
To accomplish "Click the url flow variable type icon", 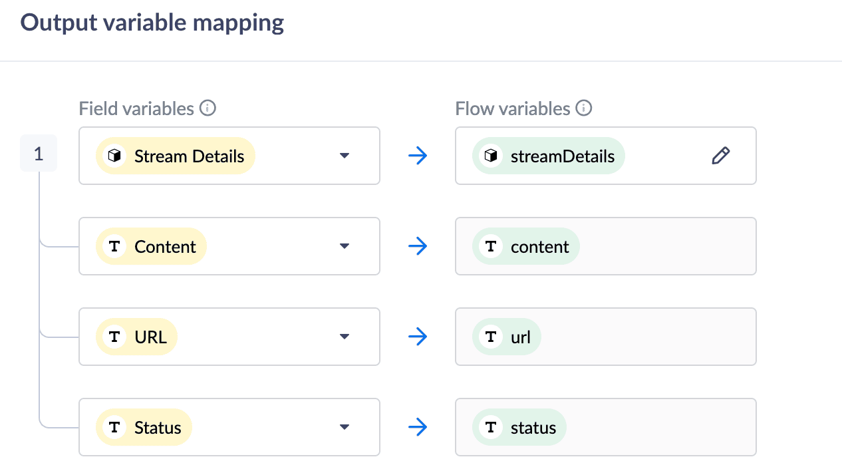I will [x=491, y=337].
